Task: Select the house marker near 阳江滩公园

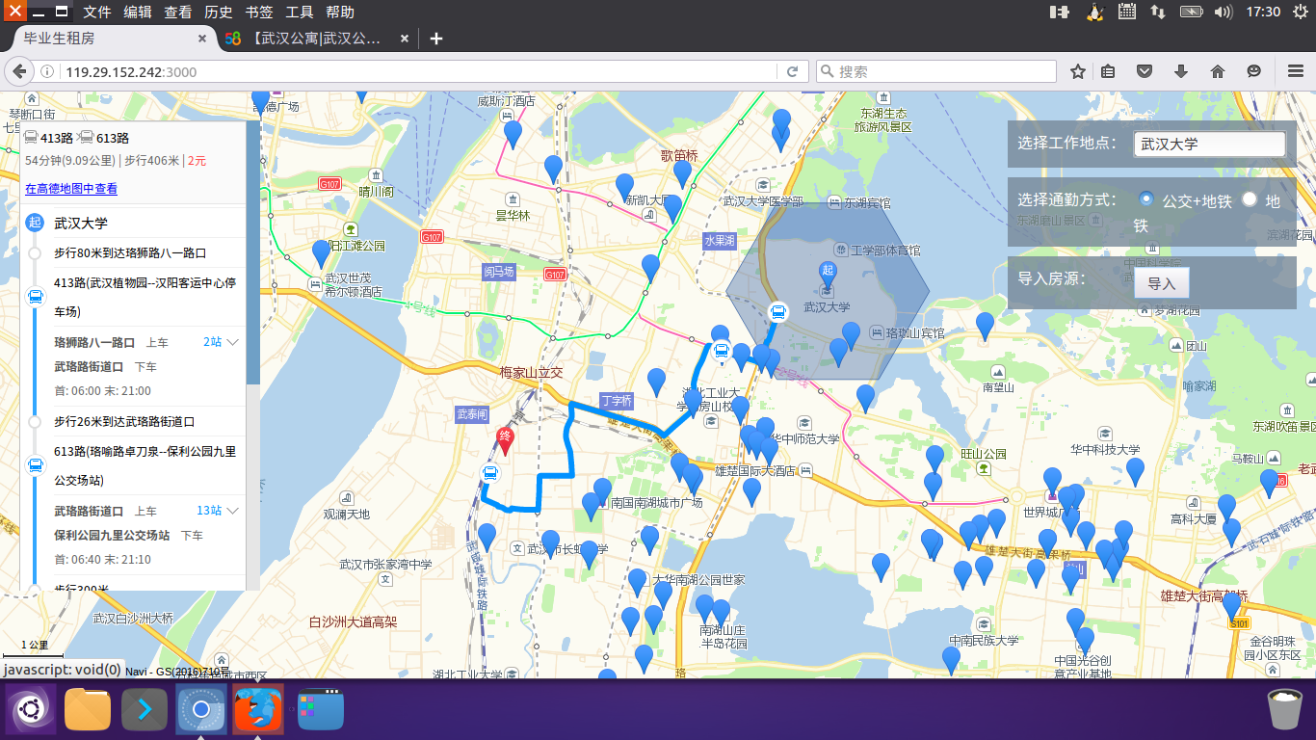Action: 322,253
